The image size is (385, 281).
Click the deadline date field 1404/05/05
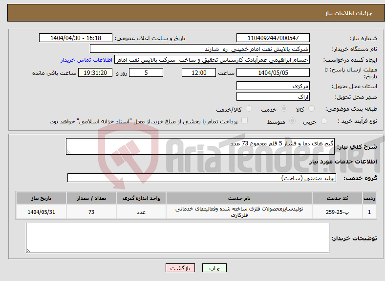[273, 72]
